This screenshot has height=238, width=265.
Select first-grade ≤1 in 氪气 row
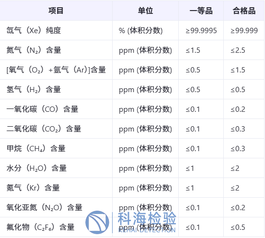coord(190,188)
